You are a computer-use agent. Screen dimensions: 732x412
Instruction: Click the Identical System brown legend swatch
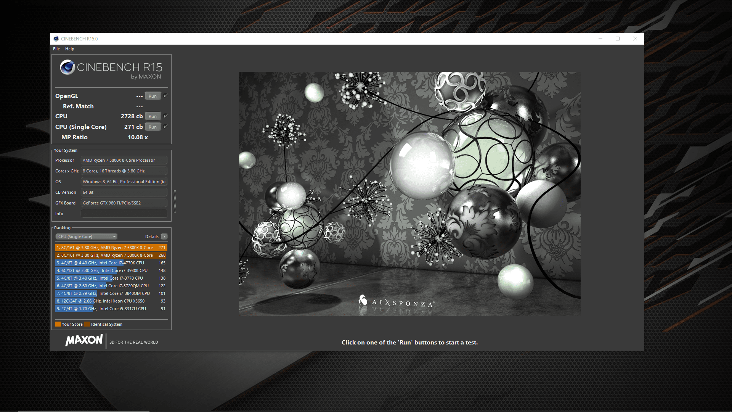[87, 324]
